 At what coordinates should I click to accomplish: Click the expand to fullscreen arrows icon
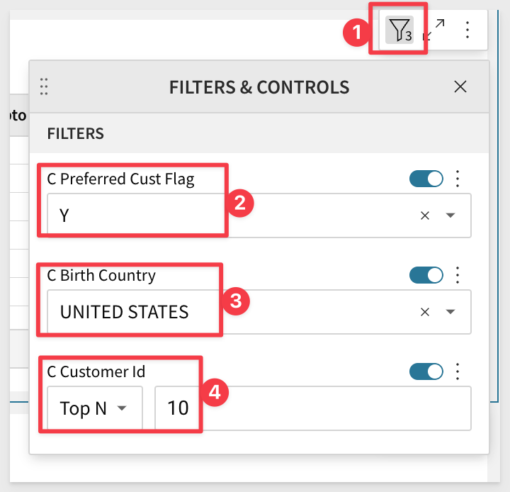[x=434, y=30]
